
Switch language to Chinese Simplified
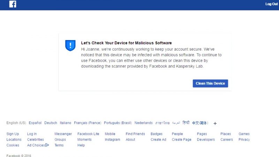(200, 123)
